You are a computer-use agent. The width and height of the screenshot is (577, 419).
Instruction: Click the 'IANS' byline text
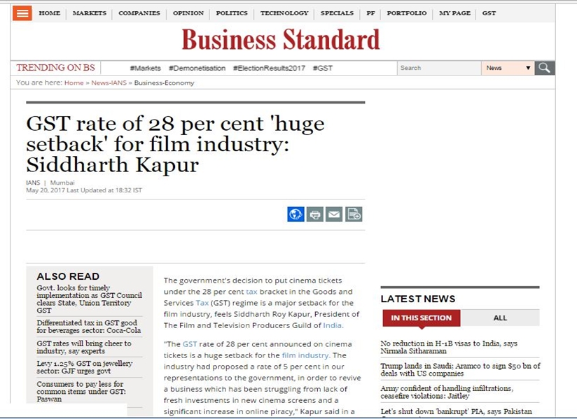click(x=33, y=183)
